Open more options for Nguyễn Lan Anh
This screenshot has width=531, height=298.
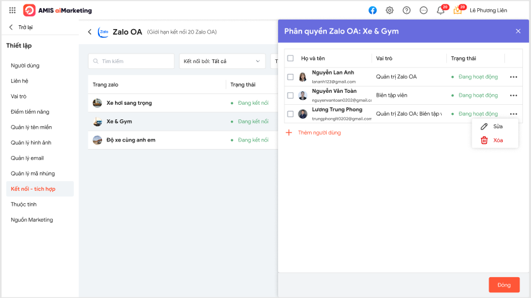click(x=513, y=77)
